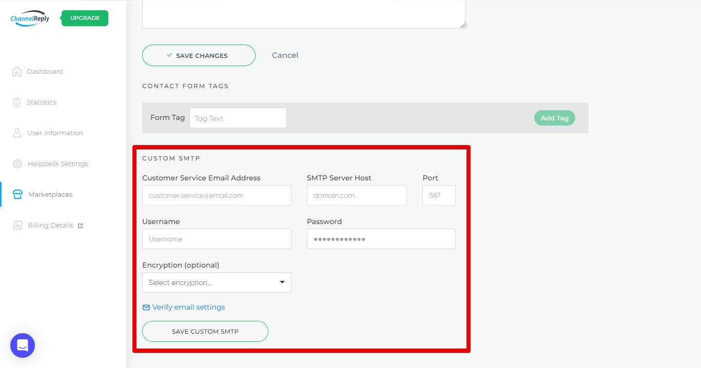Click the envelope icon beside Verify email settings
The width and height of the screenshot is (701, 368).
[x=146, y=308]
